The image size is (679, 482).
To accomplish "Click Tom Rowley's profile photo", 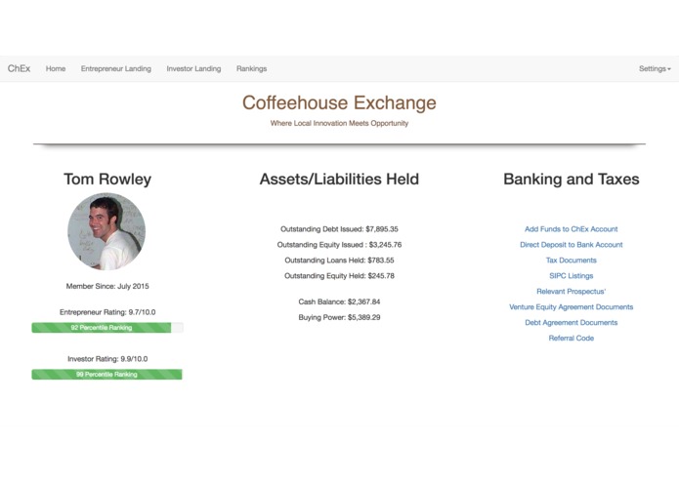I will coord(106,231).
